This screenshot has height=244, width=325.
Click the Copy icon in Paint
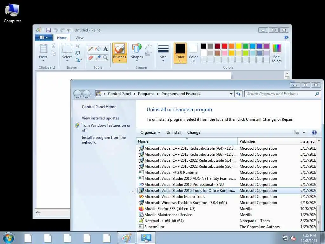(53, 53)
